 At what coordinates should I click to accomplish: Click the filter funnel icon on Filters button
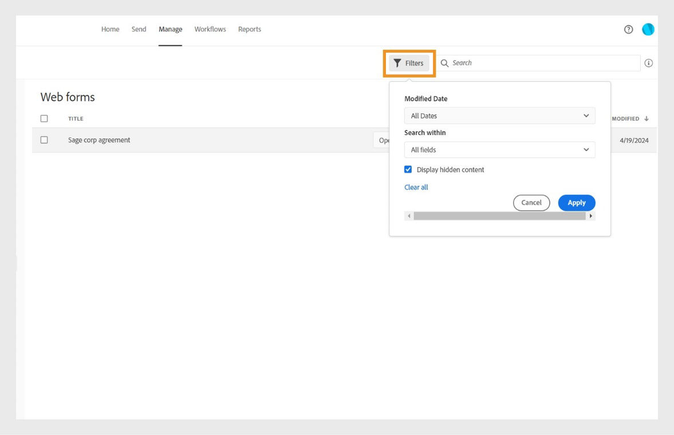pyautogui.click(x=399, y=64)
